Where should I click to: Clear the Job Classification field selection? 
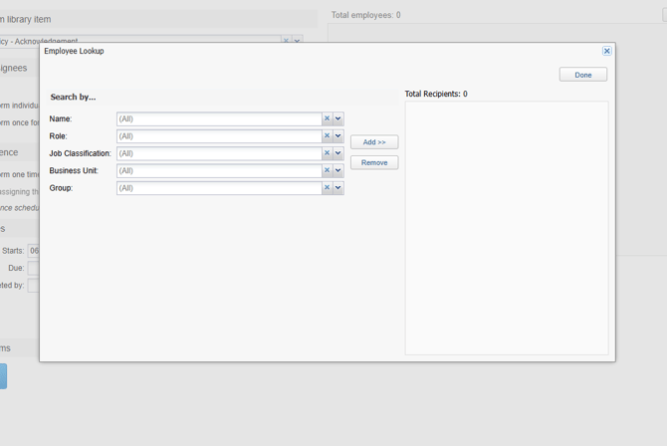(x=327, y=153)
